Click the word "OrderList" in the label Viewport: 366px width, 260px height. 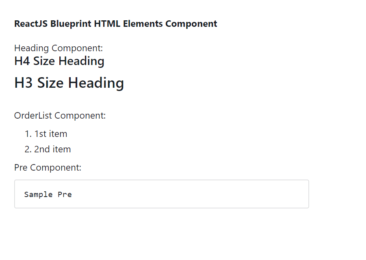pos(33,115)
